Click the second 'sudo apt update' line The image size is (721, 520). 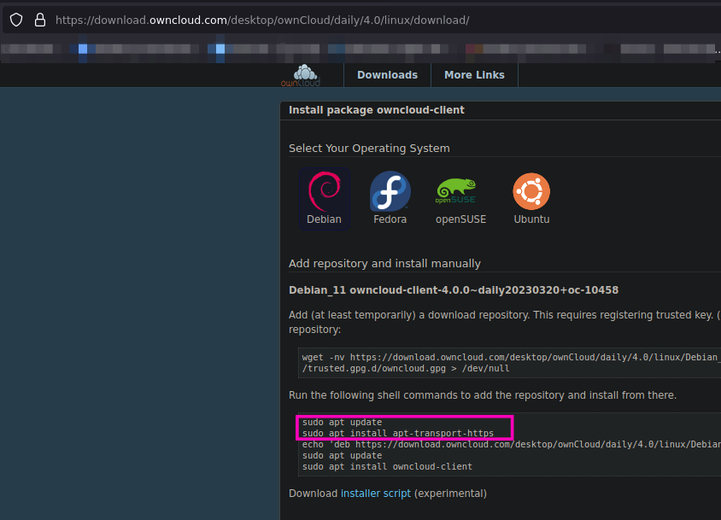pos(342,455)
